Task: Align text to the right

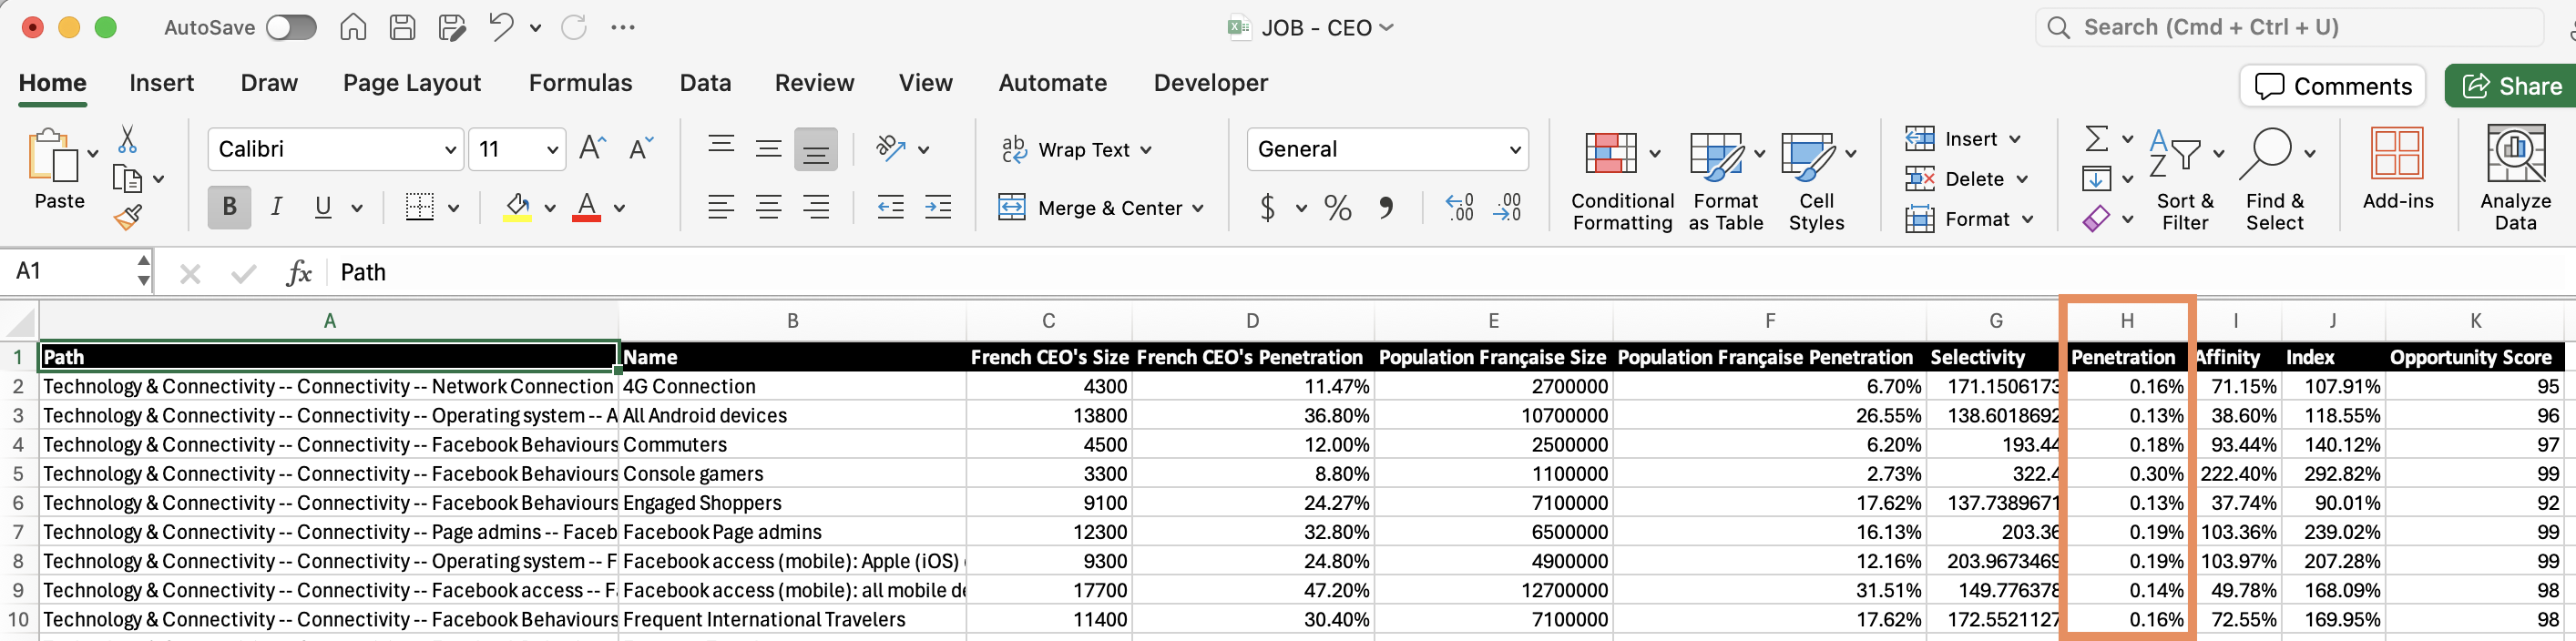Action: [817, 208]
